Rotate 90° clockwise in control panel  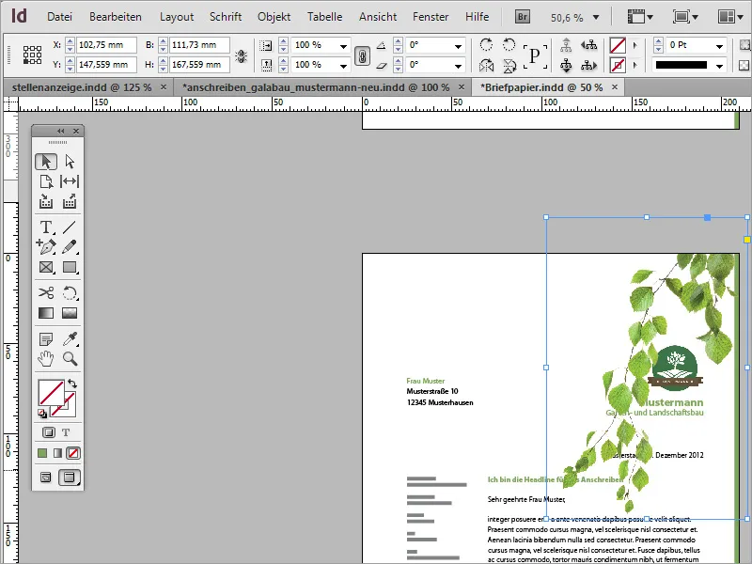tap(486, 44)
